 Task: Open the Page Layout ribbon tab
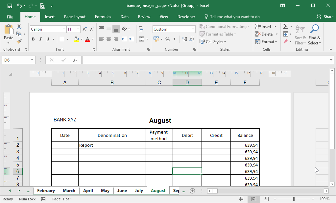[x=75, y=17]
